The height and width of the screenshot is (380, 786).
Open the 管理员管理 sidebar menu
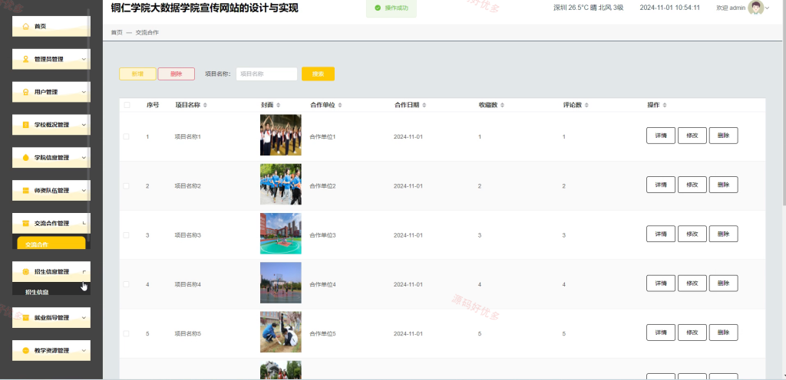tap(51, 59)
